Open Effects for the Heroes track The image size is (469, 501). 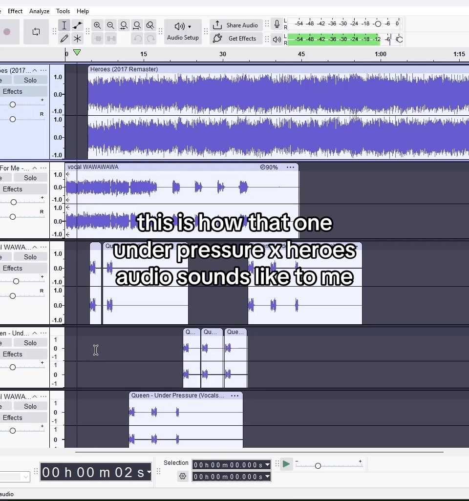(x=23, y=92)
